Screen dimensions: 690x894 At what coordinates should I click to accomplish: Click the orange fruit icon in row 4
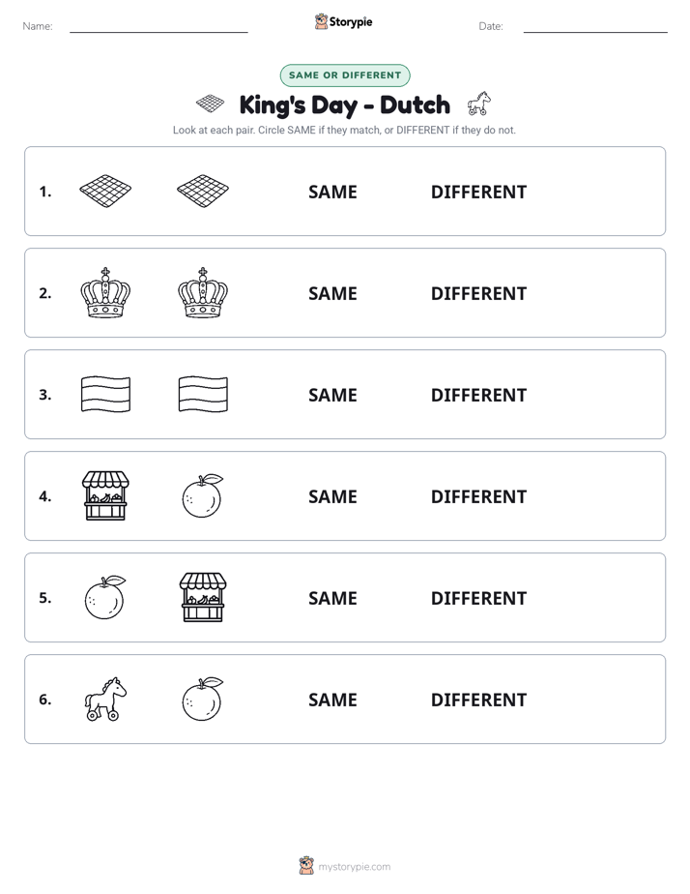[203, 495]
